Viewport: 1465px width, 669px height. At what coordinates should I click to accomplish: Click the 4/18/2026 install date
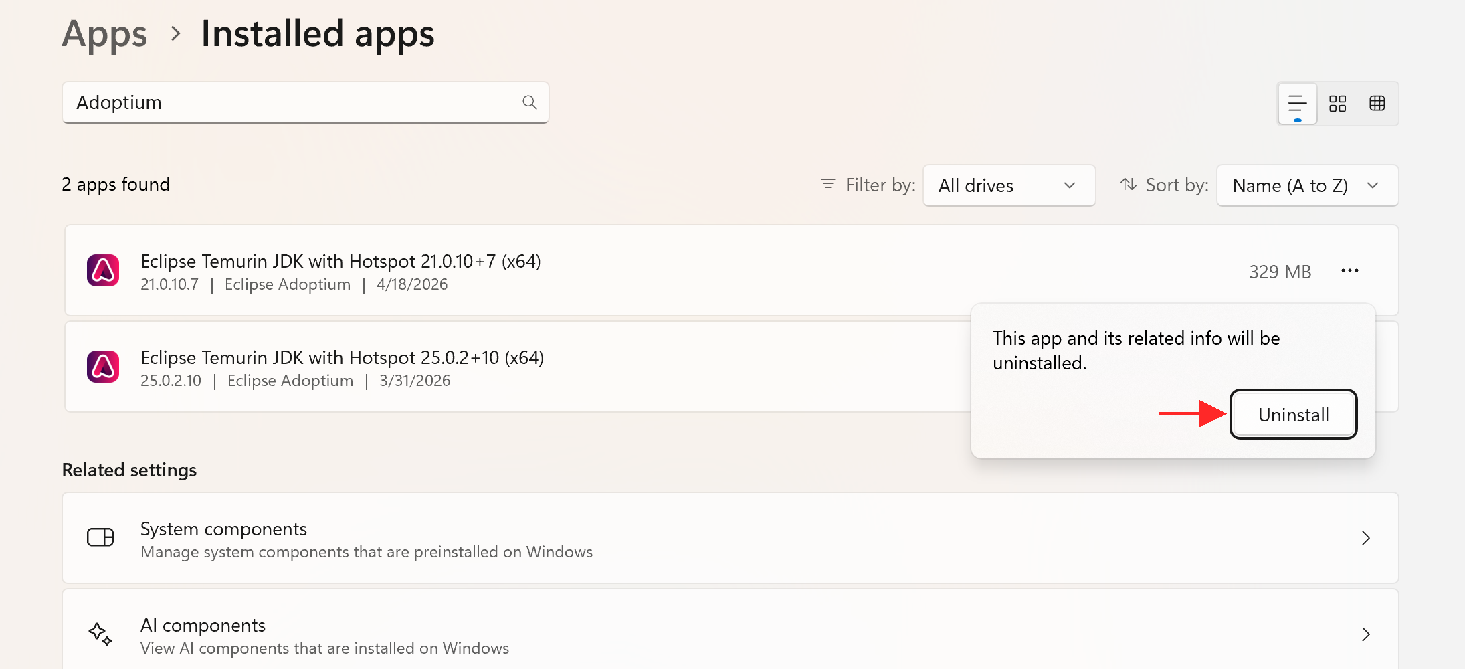(x=412, y=284)
